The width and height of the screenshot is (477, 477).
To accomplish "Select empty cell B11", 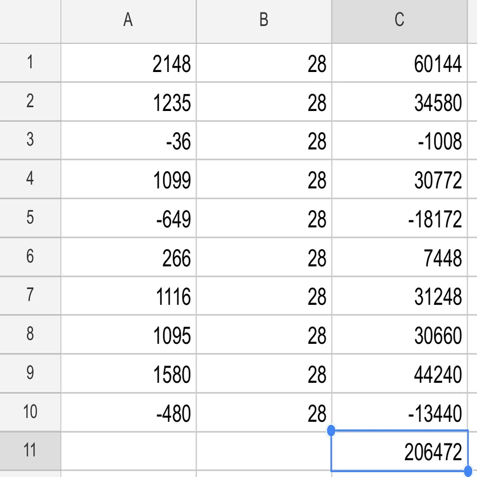I will [x=264, y=451].
